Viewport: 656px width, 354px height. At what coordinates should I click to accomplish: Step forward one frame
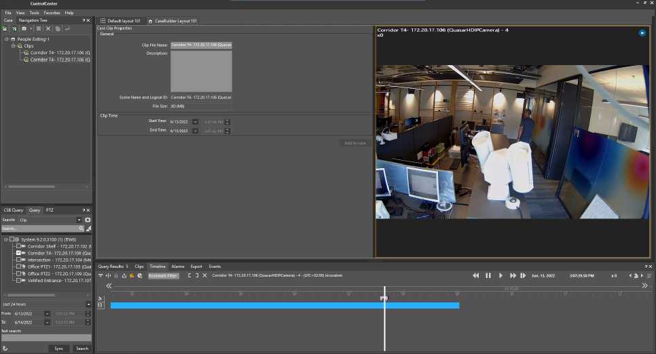pyautogui.click(x=523, y=275)
